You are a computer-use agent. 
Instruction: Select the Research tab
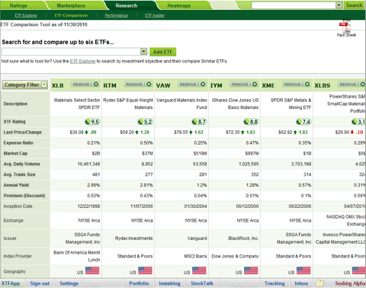127,5
